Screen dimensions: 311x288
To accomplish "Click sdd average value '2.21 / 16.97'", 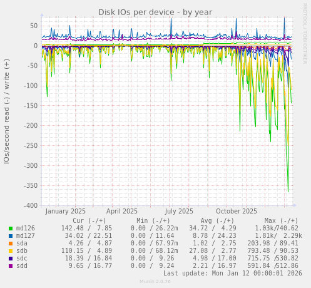I will tap(215, 266).
